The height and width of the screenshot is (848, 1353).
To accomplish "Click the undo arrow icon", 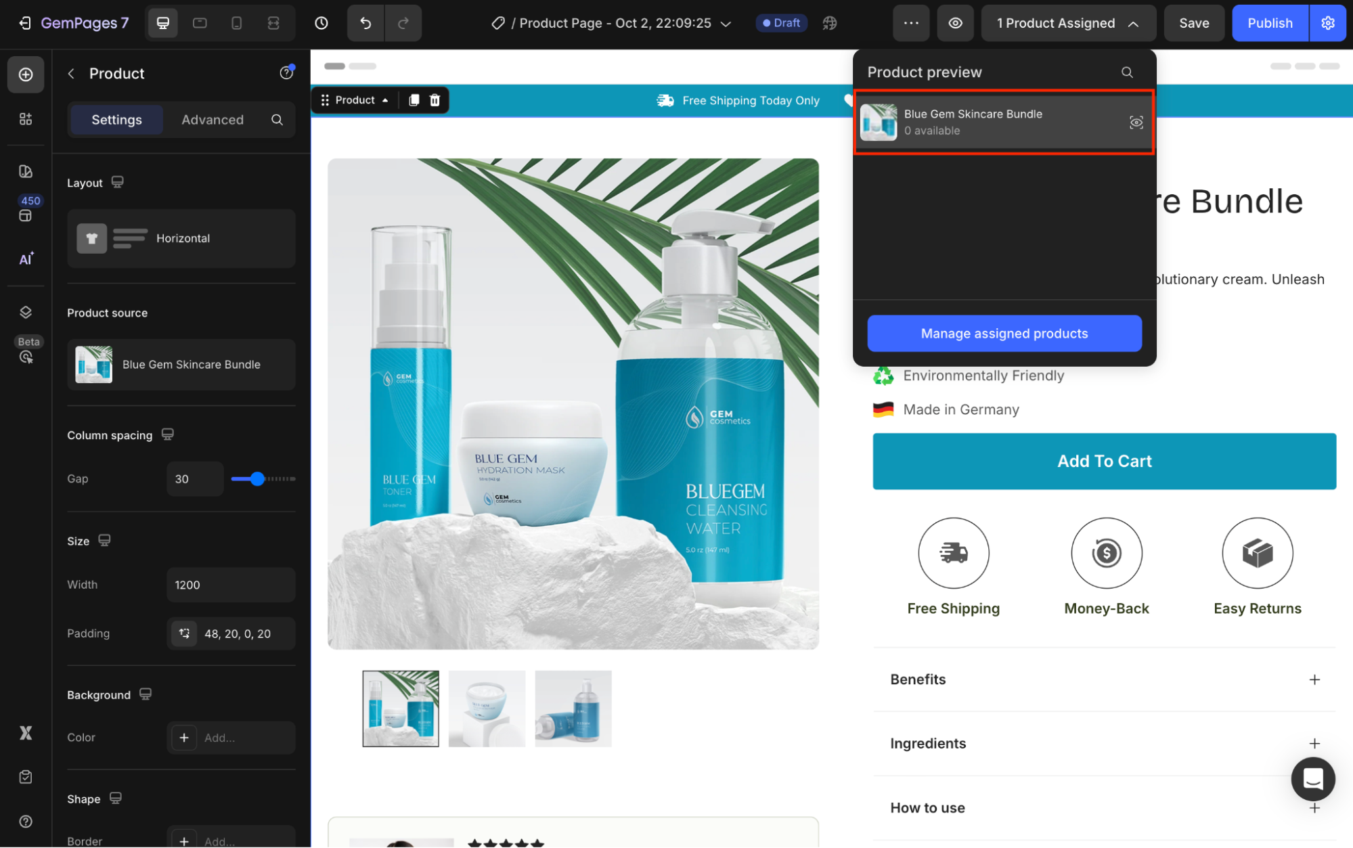I will (365, 23).
